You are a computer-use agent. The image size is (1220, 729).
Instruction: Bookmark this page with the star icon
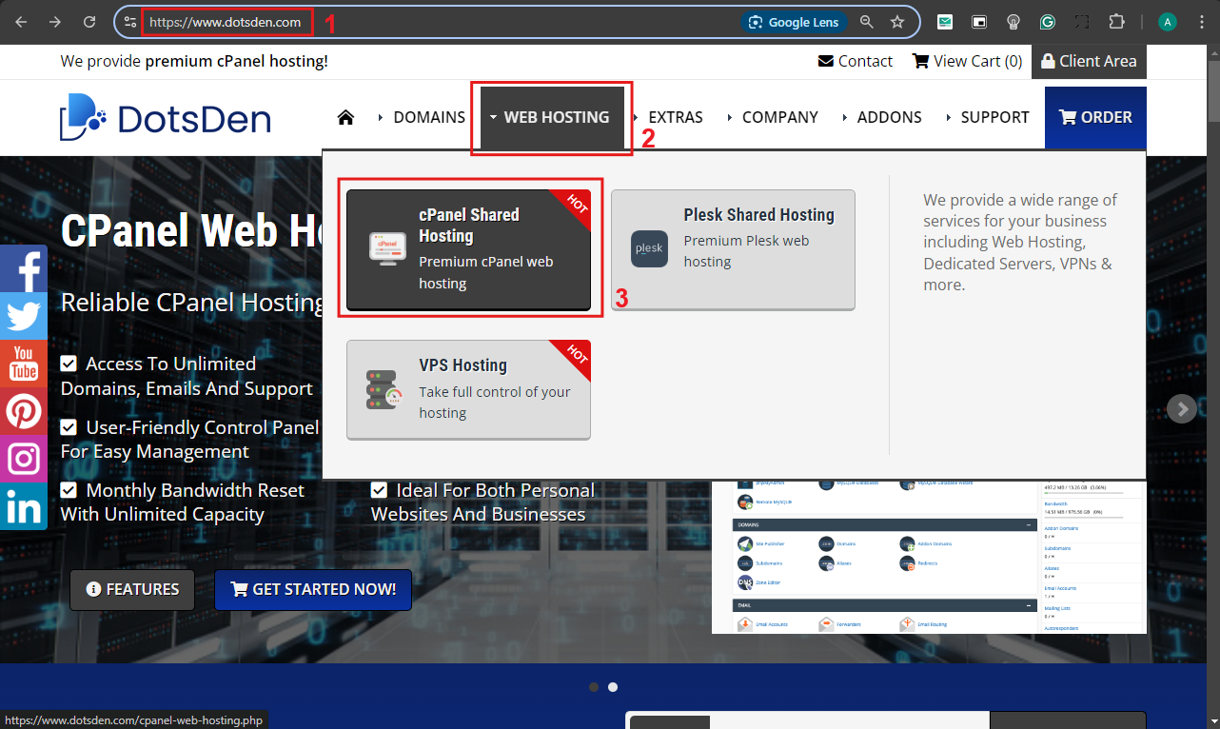coord(897,22)
